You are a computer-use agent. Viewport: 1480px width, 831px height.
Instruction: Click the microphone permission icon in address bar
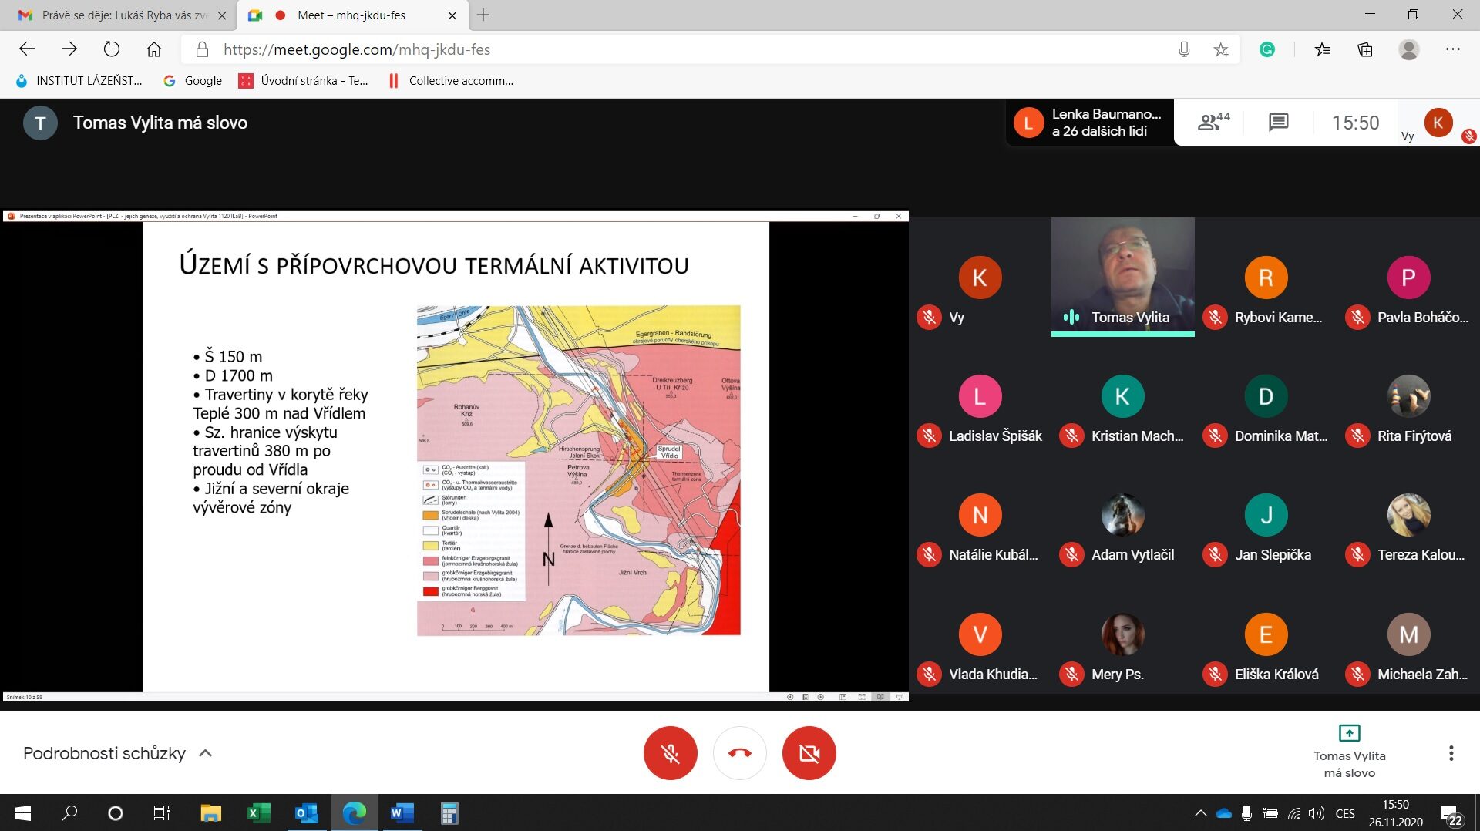click(x=1184, y=49)
